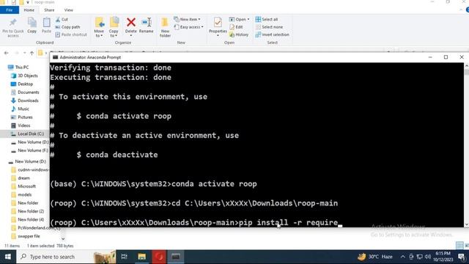The width and height of the screenshot is (469, 264).
Task: Open the volume control in tray
Action: [x=428, y=257]
